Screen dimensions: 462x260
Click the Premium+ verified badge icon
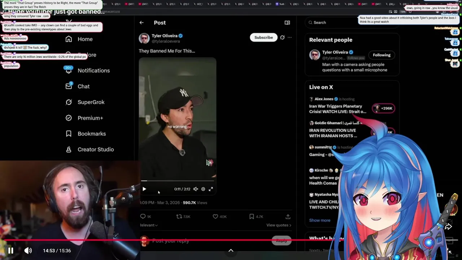69,118
